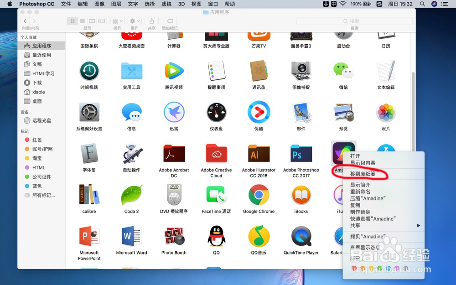This screenshot has height=285, width=456.
Task: Select 最近使用 in the sidebar
Action: click(x=41, y=55)
